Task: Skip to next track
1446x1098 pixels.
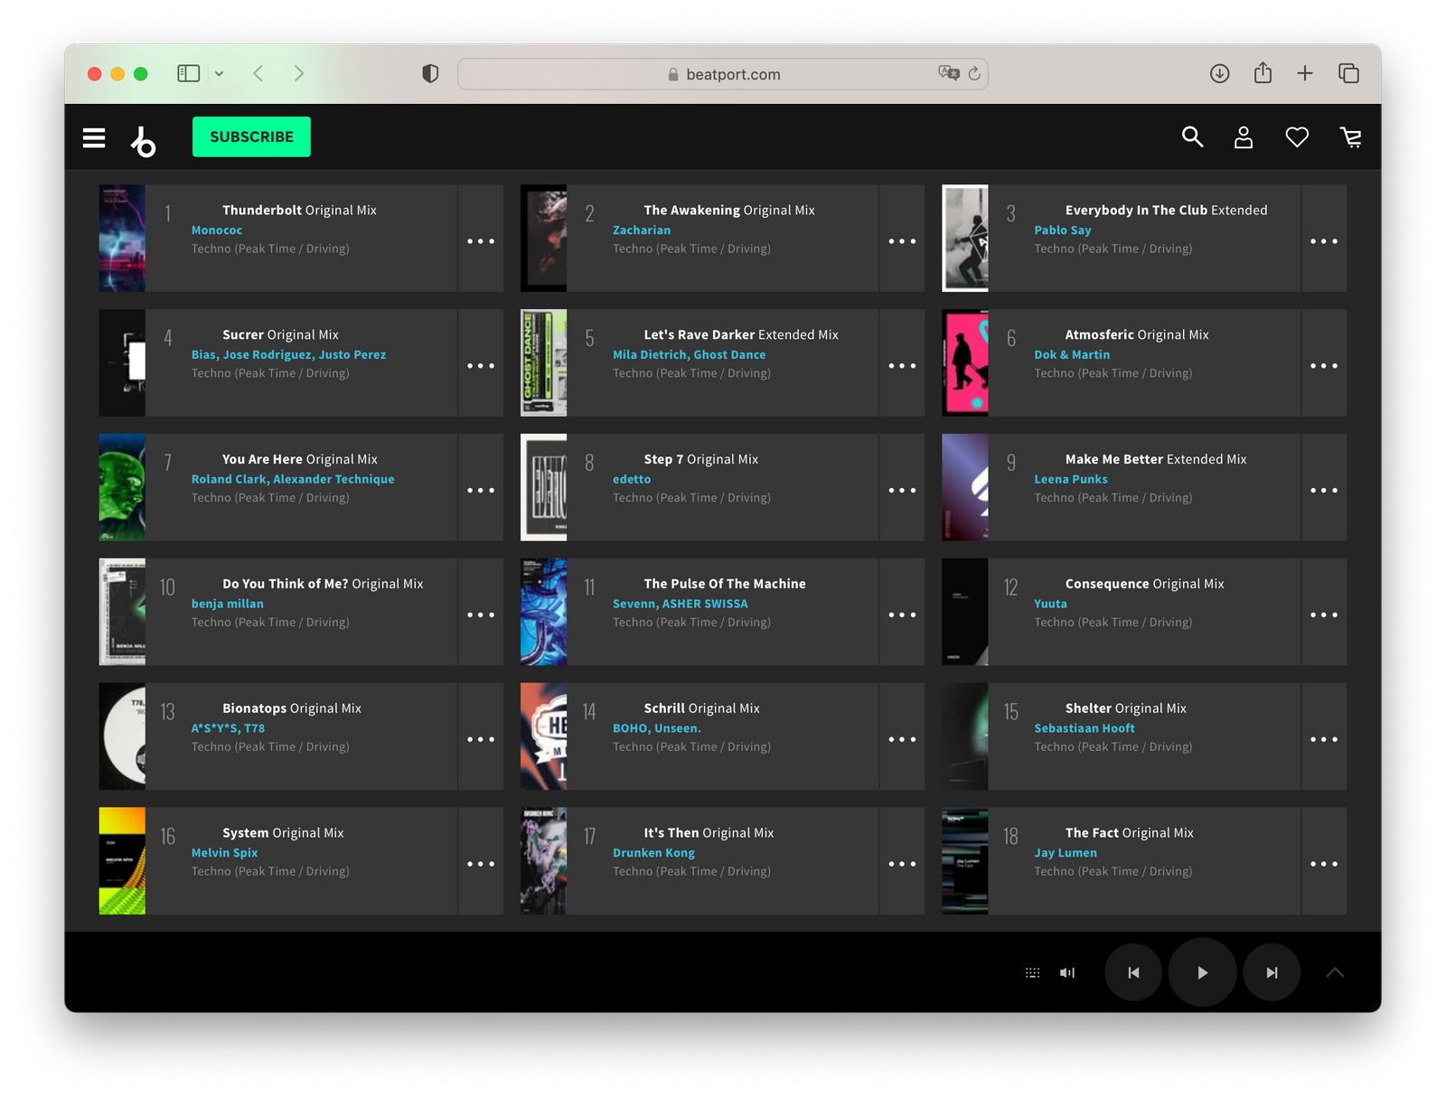Action: tap(1272, 972)
